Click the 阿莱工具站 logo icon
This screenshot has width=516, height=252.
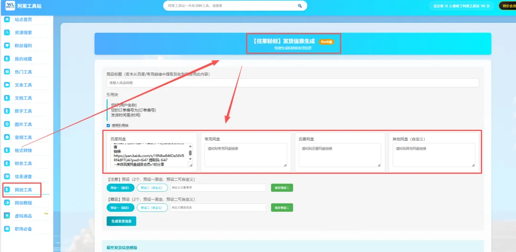(x=10, y=6)
